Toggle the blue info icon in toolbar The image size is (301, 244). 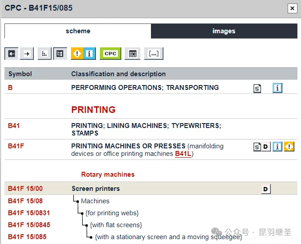(x=89, y=54)
